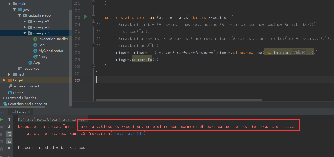Screen dimensions: 334x157
Task: Click the Proxy run tab window icon
Action: click(14, 112)
